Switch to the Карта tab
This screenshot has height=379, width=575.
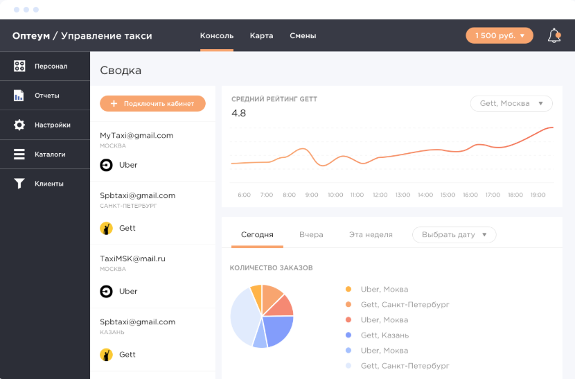(x=261, y=36)
